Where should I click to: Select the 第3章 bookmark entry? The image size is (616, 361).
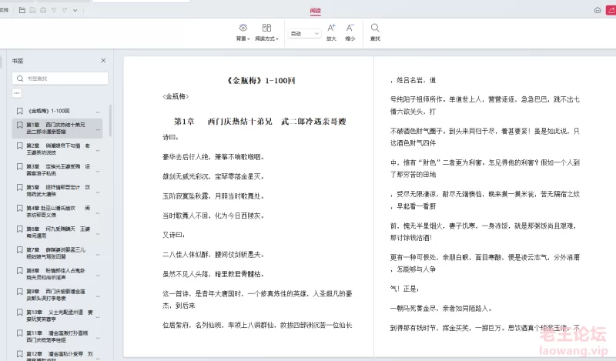pyautogui.click(x=57, y=169)
